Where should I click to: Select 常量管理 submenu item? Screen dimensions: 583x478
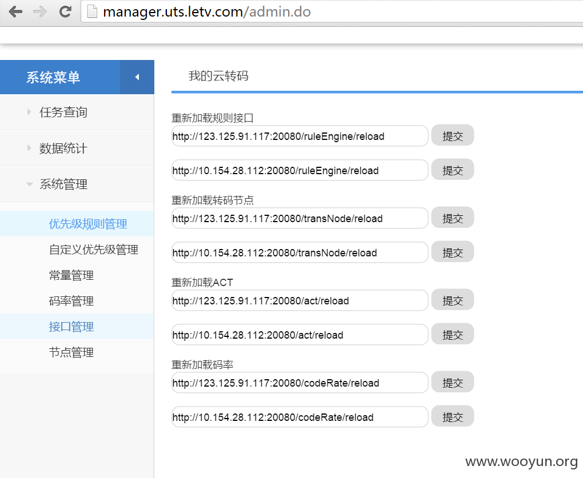pyautogui.click(x=77, y=275)
